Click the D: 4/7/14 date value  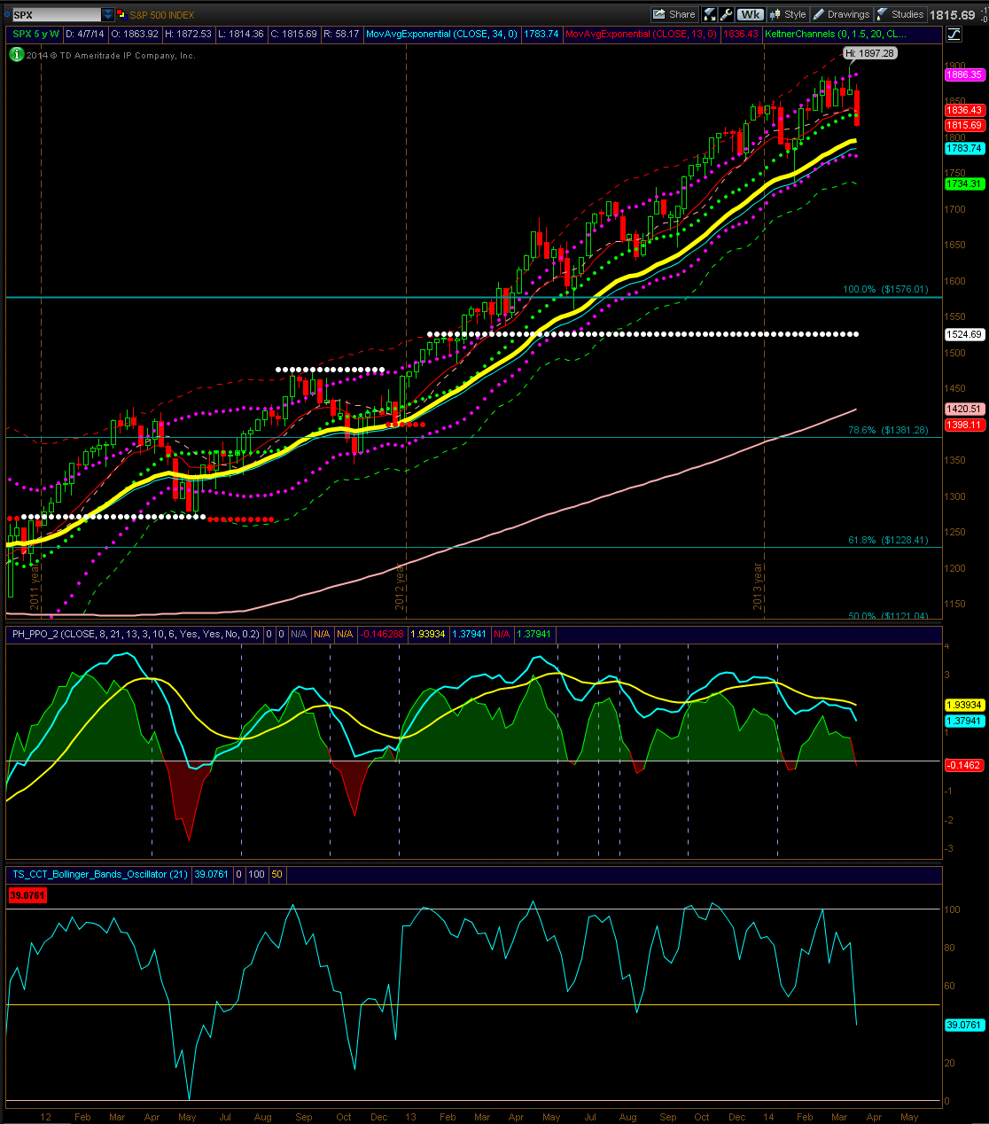point(85,34)
